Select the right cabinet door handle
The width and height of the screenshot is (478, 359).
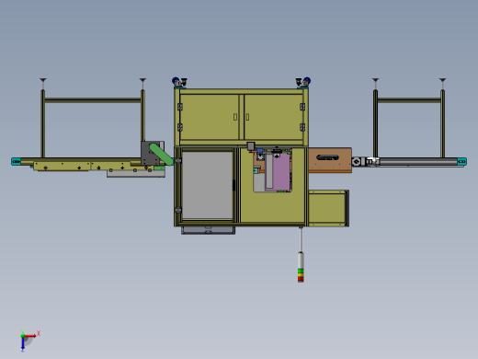click(x=247, y=117)
